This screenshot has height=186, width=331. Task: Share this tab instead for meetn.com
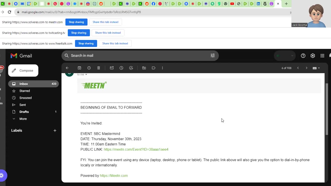pyautogui.click(x=106, y=22)
